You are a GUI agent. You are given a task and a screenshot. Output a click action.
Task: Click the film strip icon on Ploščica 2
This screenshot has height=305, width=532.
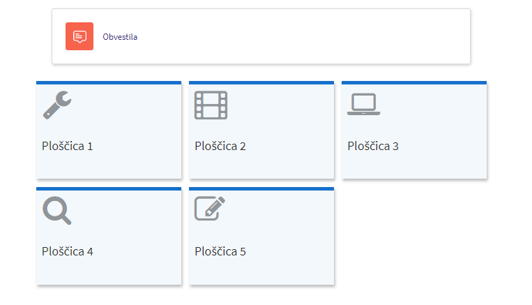pos(211,105)
